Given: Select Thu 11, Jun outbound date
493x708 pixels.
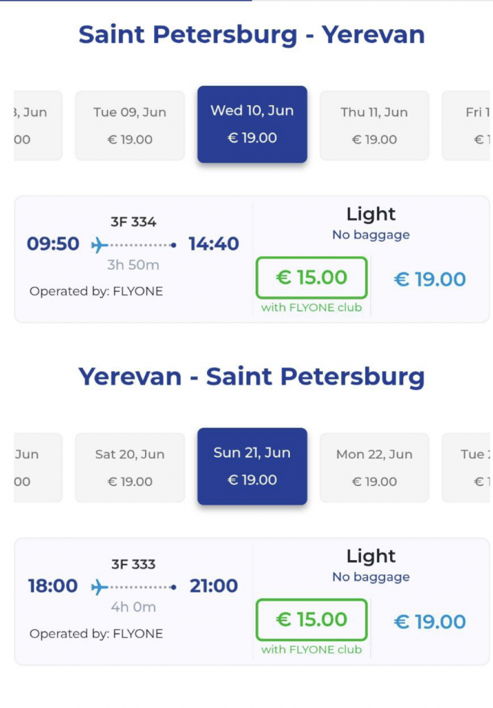Looking at the screenshot, I should 374,125.
